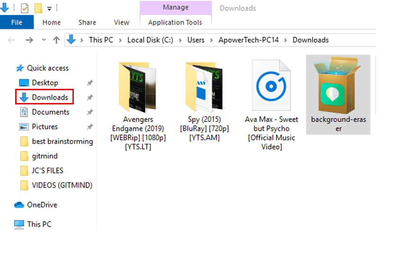This screenshot has width=400, height=257.
Task: Click the Documents page icon
Action: point(24,112)
